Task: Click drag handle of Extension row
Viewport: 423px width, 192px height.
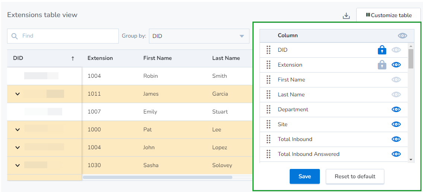Action: point(268,65)
